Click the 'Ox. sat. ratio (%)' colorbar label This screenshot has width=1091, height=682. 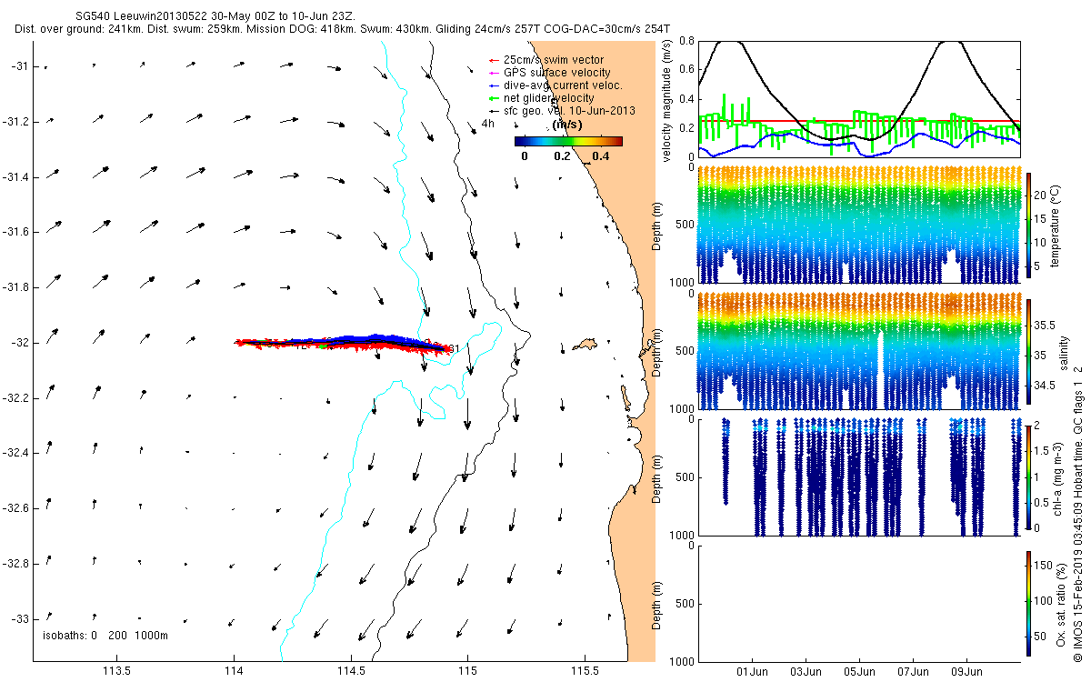(1063, 603)
